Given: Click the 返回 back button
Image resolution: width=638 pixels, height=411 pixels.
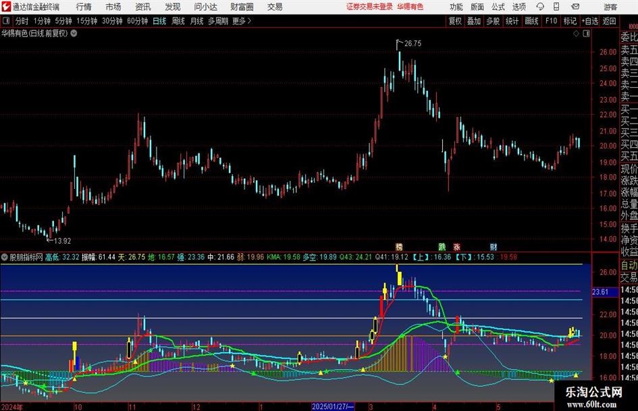Looking at the screenshot, I should pos(609,21).
